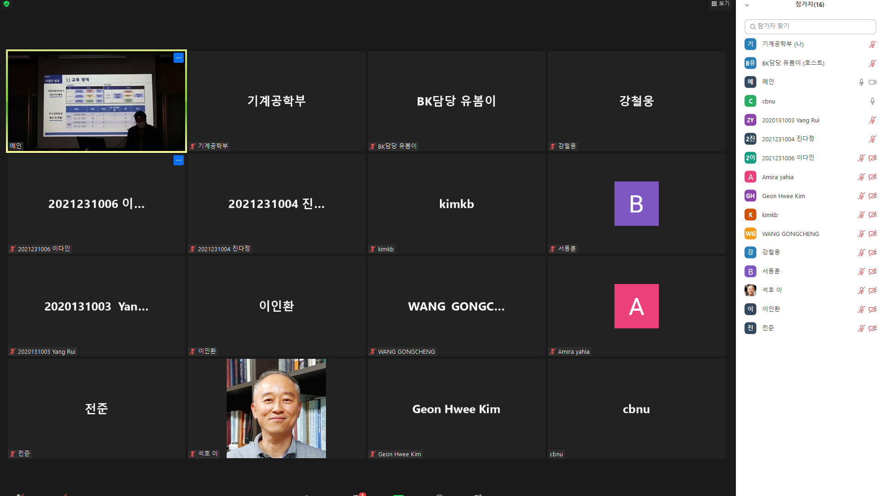Image resolution: width=879 pixels, height=496 pixels.
Task: Click the muted mic icon for 기계공학부 (나)
Action: [872, 44]
